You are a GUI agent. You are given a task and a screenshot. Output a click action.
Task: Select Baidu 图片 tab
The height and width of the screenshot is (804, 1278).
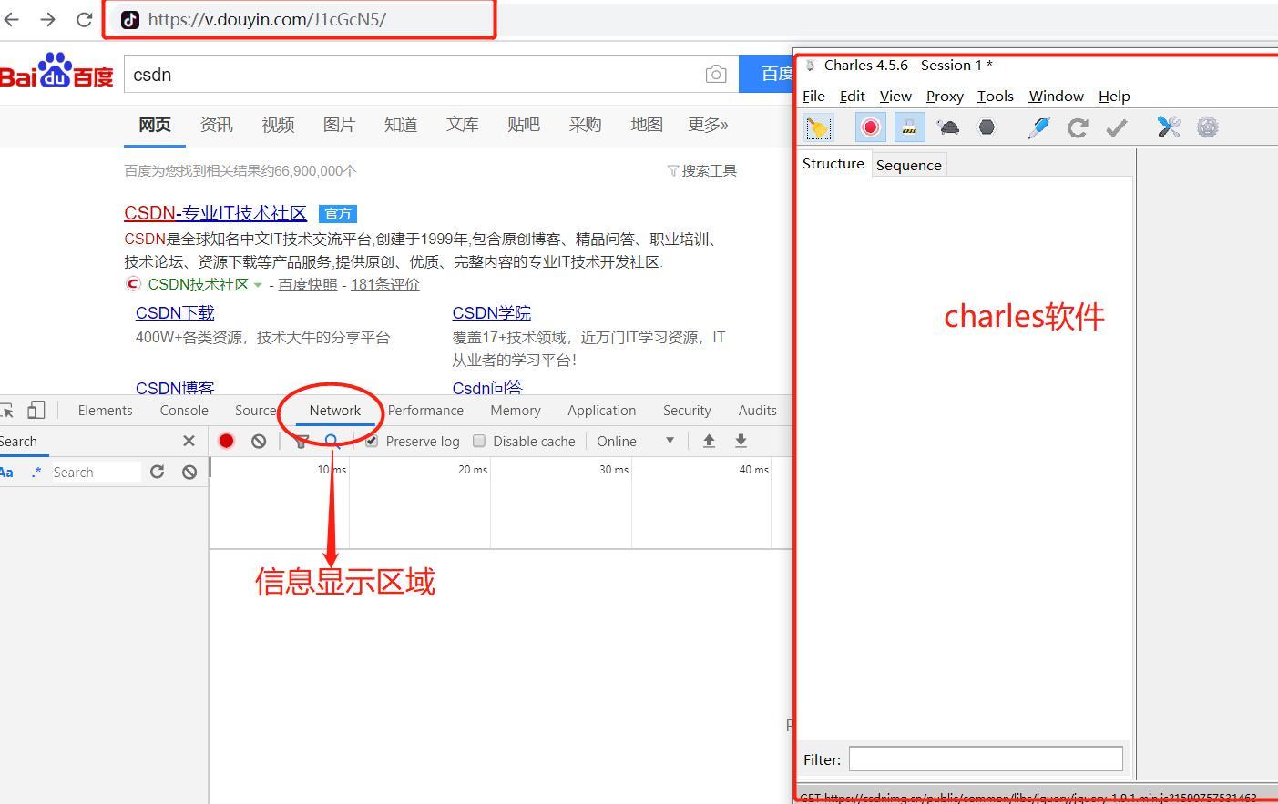pos(339,125)
